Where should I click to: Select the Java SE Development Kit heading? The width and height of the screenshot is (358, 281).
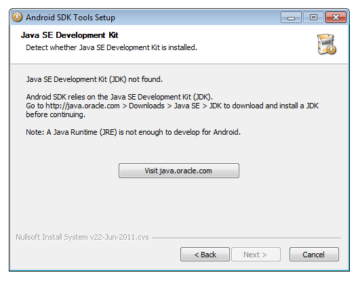(69, 35)
